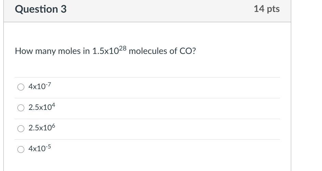Click the 1.5x10 value in the question
322x171 pixels.
click(x=105, y=51)
